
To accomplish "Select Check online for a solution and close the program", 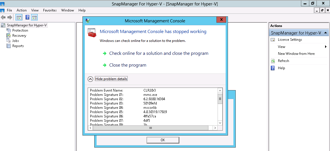I will (159, 53).
